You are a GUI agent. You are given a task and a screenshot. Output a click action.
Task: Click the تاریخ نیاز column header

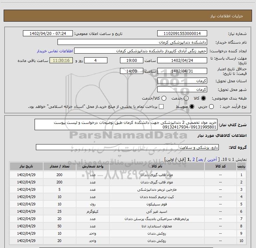click(x=26, y=166)
